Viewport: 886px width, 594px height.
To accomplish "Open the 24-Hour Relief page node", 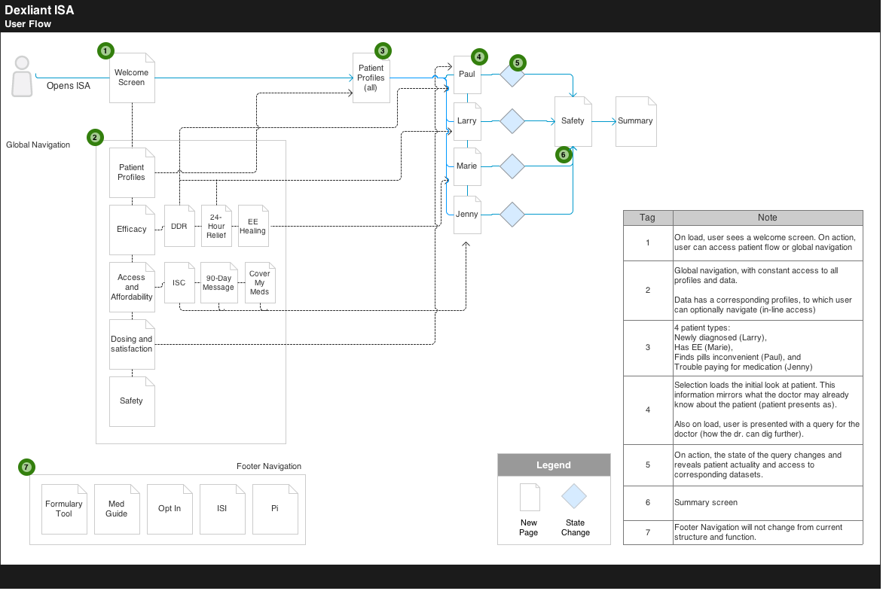I will pos(216,227).
